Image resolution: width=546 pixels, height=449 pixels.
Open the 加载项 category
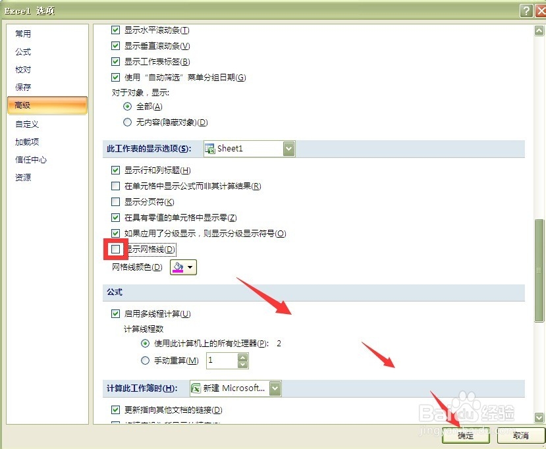click(x=27, y=142)
